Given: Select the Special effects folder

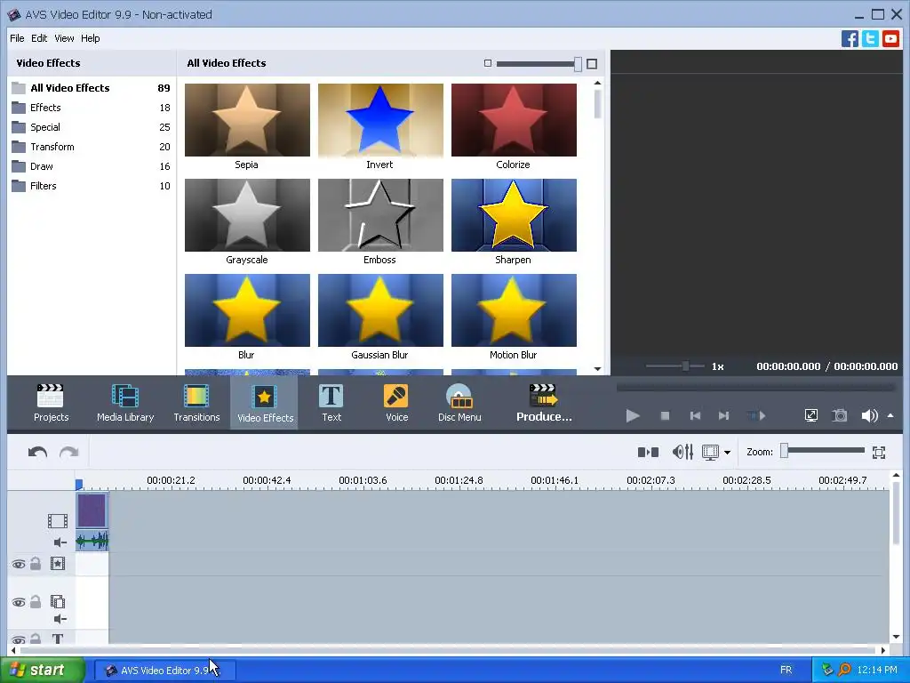Looking at the screenshot, I should pyautogui.click(x=91, y=127).
